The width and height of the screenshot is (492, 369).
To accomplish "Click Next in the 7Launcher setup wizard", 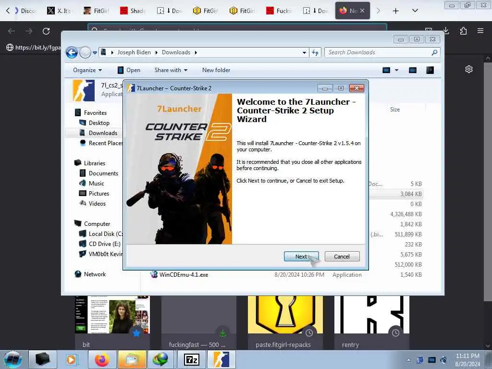I will pos(301,257).
